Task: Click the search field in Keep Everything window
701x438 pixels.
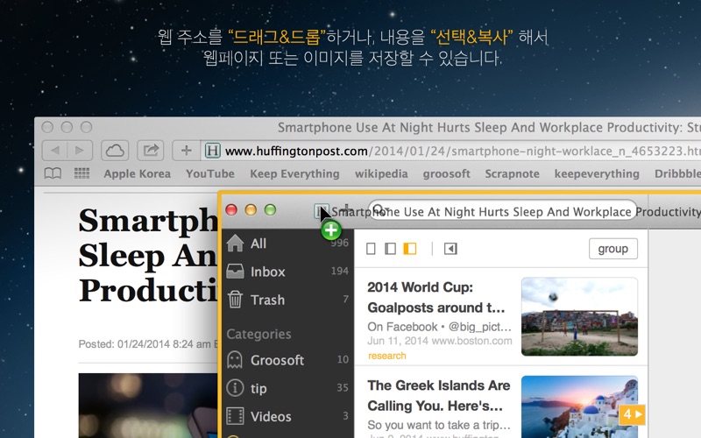Action: pos(502,210)
